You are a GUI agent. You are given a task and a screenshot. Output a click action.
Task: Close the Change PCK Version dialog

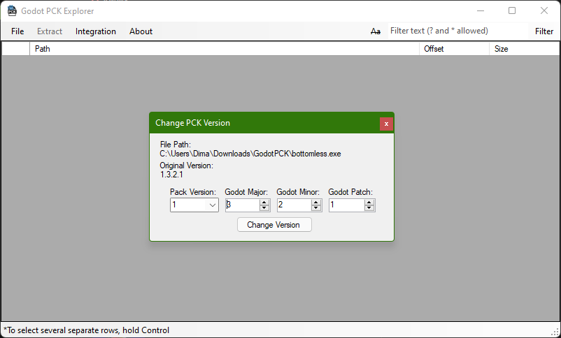[x=386, y=124]
